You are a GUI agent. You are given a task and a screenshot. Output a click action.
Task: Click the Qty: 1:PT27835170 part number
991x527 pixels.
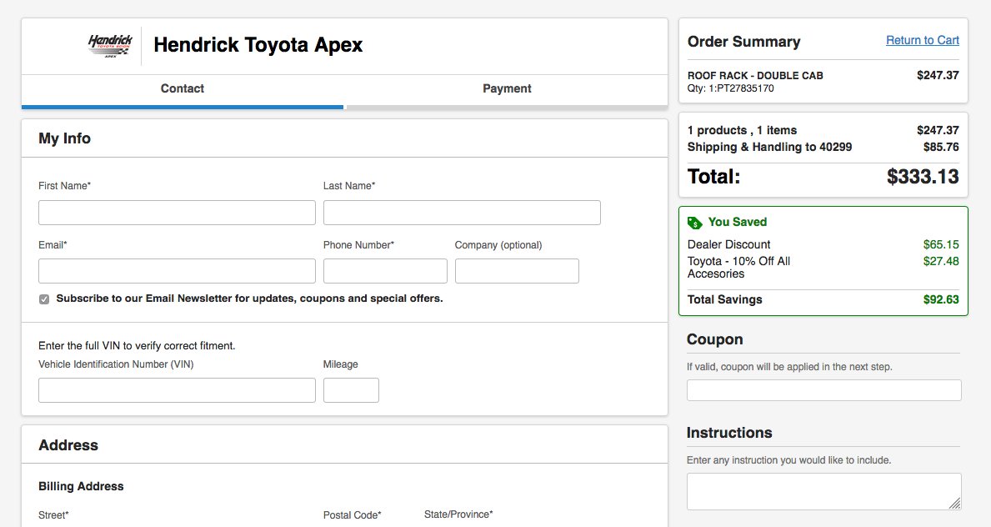731,88
